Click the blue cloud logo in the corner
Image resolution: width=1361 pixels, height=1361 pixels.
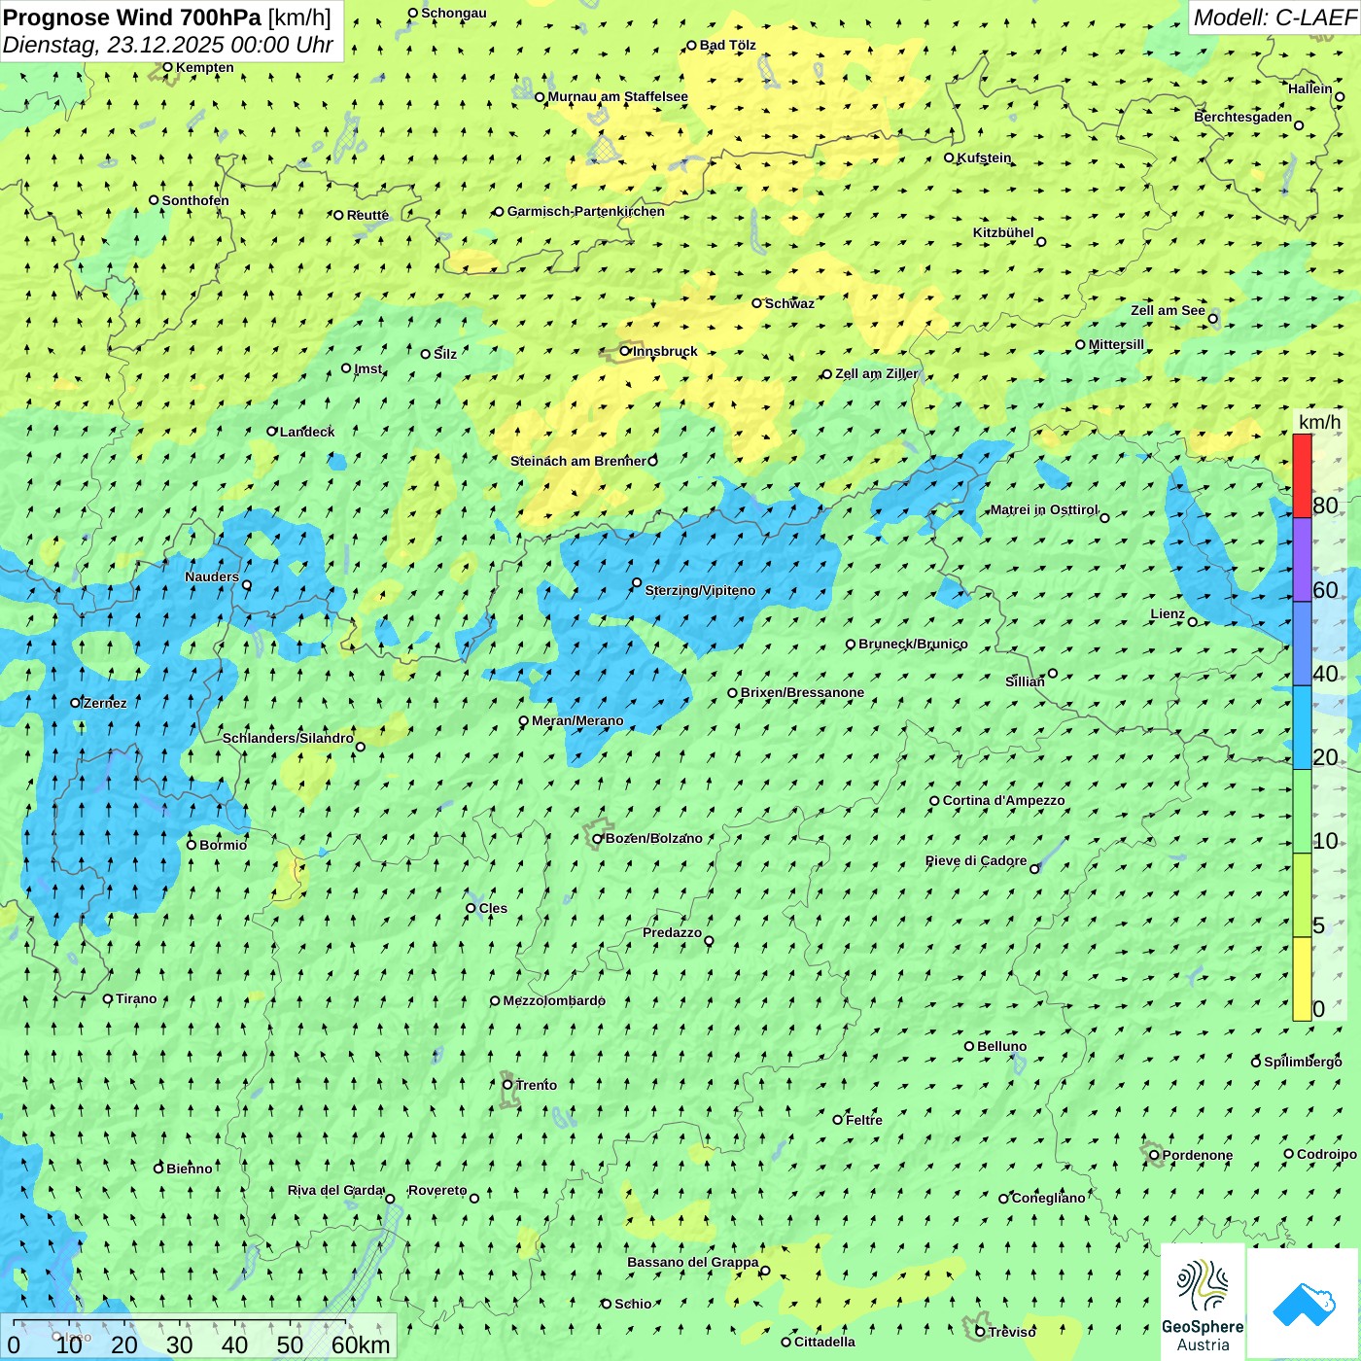pyautogui.click(x=1304, y=1304)
